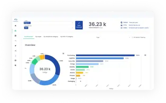Tick the All Match Filtering checkbox
The width and height of the screenshot is (166, 103).
[x=133, y=37]
